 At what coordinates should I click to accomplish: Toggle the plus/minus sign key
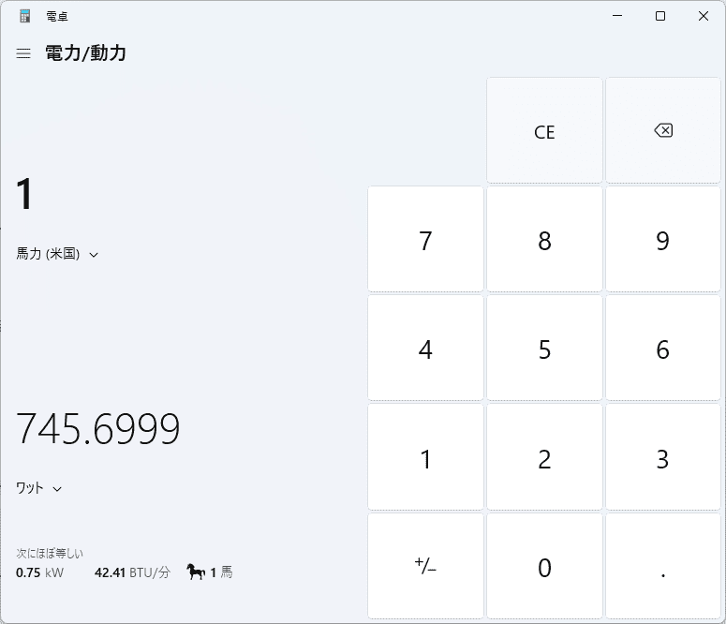click(425, 567)
